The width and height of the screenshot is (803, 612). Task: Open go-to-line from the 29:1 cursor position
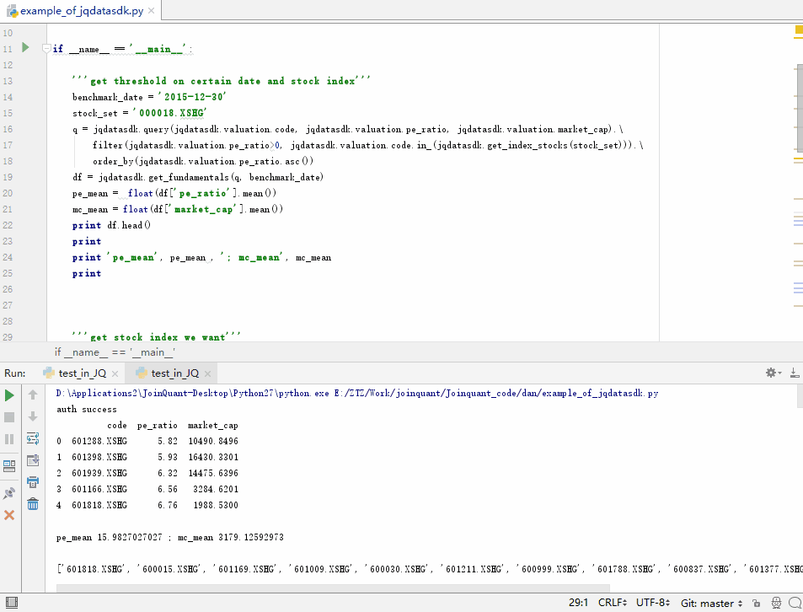[x=578, y=603]
